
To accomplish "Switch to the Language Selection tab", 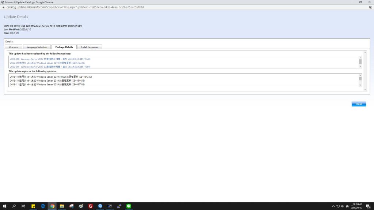I will point(37,47).
